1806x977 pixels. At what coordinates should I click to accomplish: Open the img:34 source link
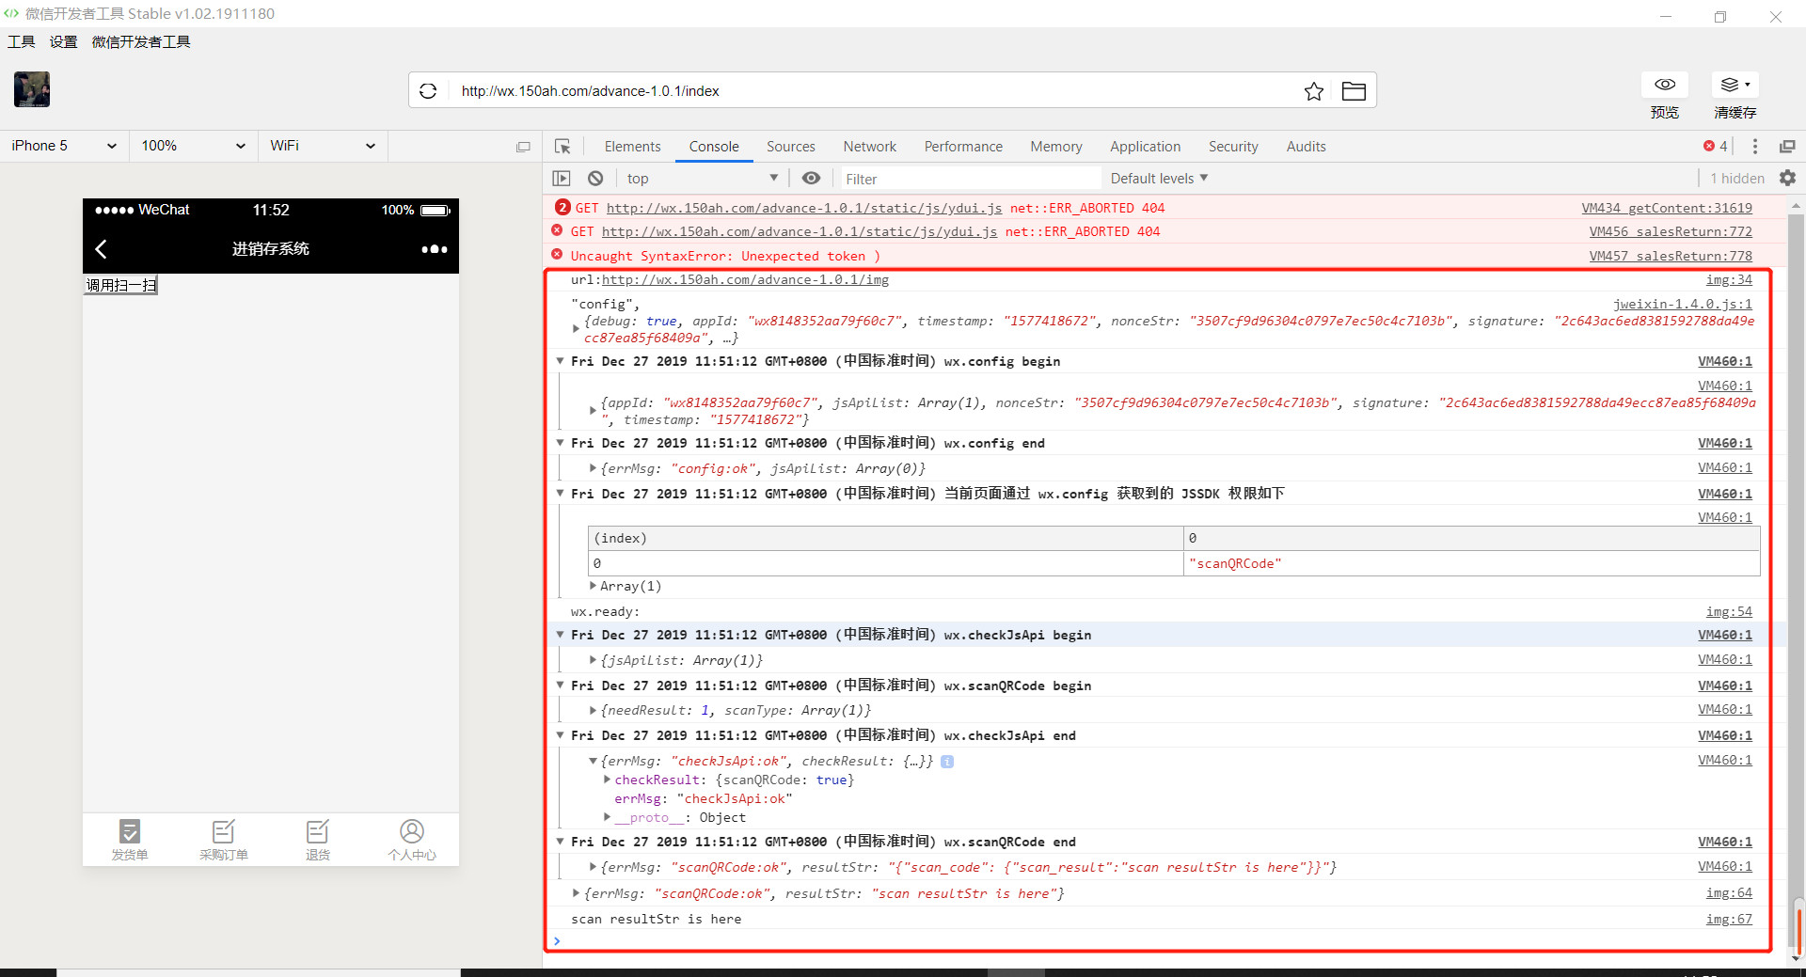pyautogui.click(x=1729, y=279)
